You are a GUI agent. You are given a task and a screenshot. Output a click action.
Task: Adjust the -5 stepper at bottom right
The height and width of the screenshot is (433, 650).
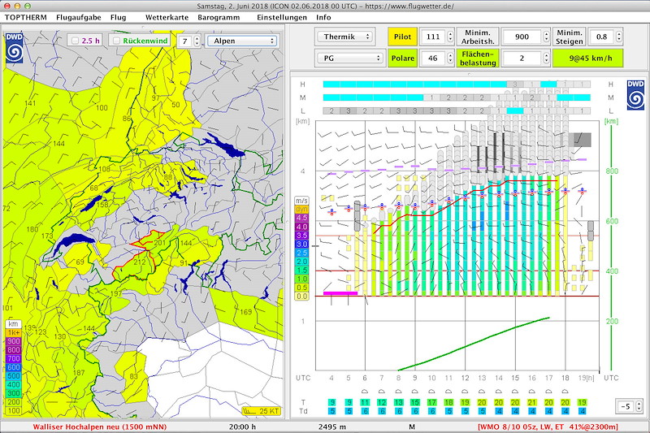point(639,406)
